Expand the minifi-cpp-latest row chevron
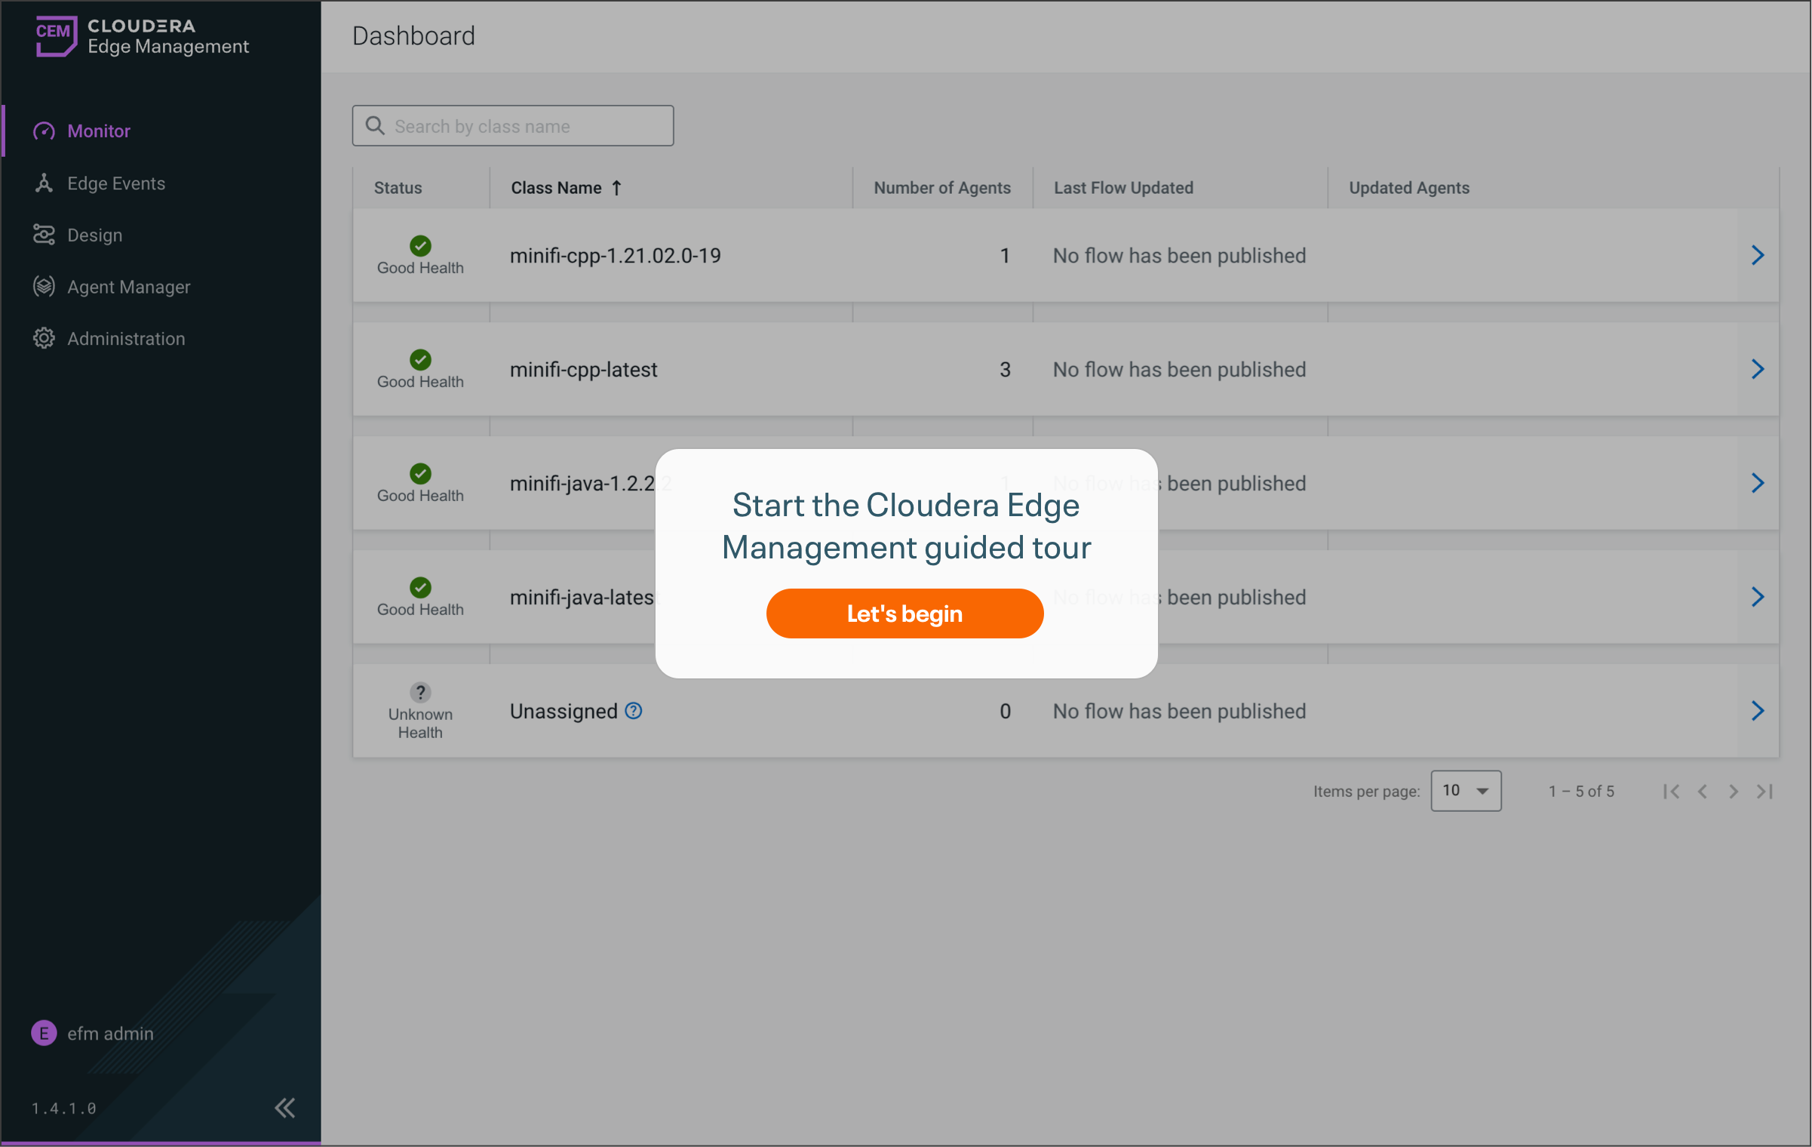Image resolution: width=1812 pixels, height=1147 pixels. 1758,370
